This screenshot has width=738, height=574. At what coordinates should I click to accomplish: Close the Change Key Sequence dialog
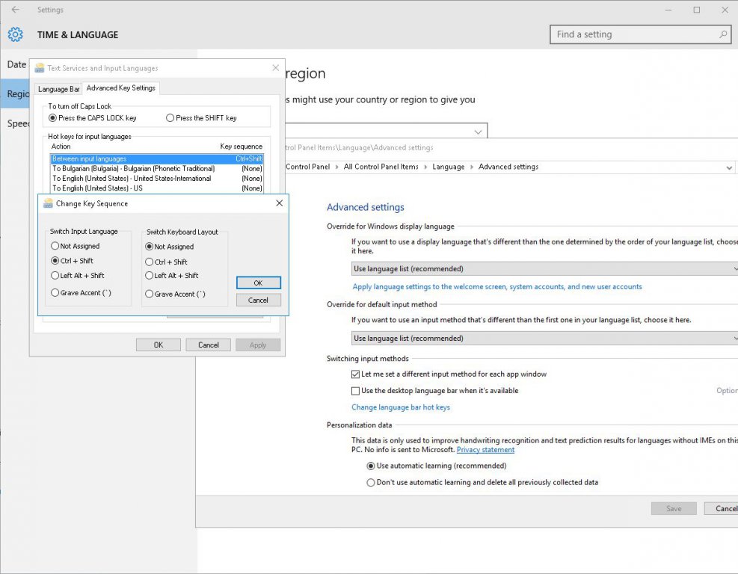click(x=279, y=203)
